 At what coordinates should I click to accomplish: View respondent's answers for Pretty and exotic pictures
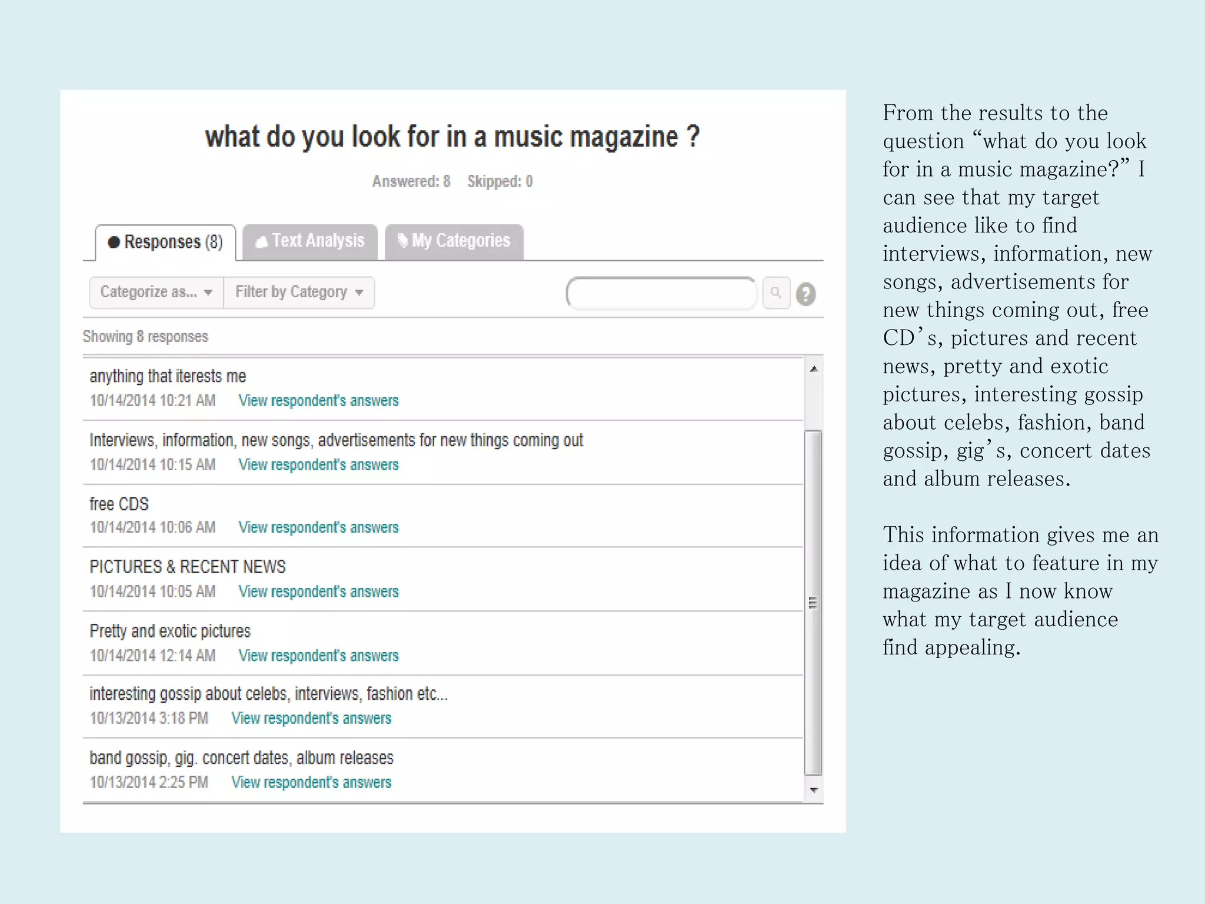pyautogui.click(x=318, y=656)
